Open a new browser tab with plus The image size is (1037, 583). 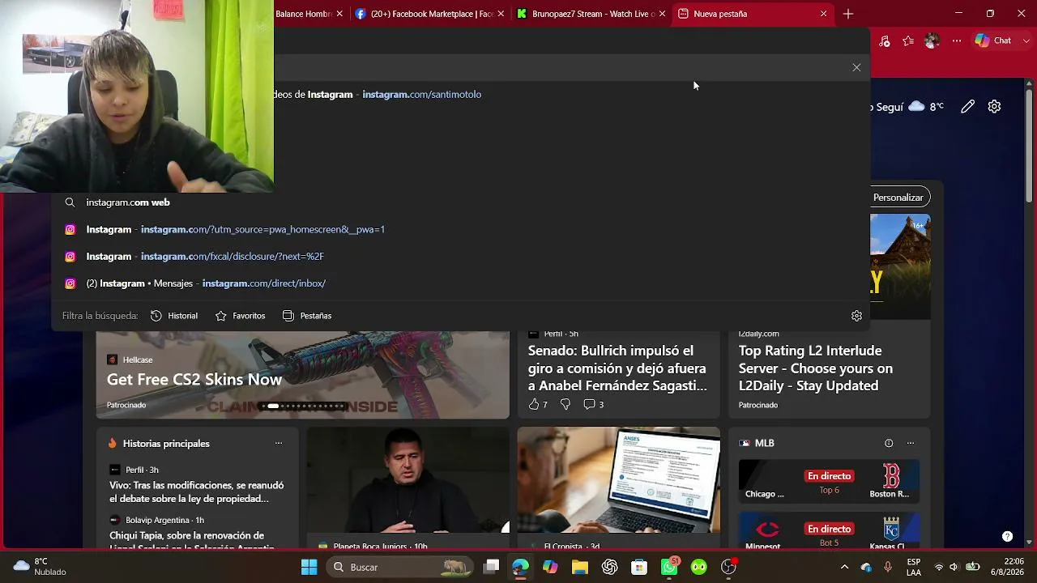coord(847,14)
